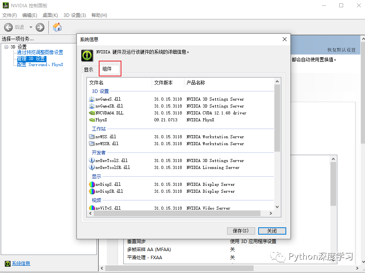Click the system information icon at bottom left
Image resolution: width=365 pixels, height=273 pixels.
(8, 263)
